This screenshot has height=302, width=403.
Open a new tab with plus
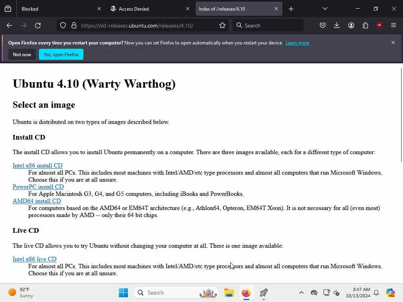[291, 9]
